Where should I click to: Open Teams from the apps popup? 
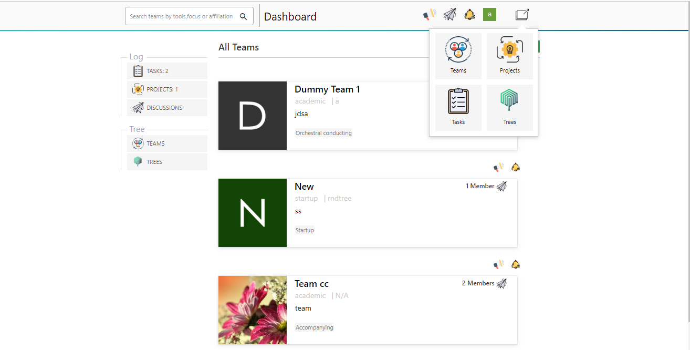[458, 56]
